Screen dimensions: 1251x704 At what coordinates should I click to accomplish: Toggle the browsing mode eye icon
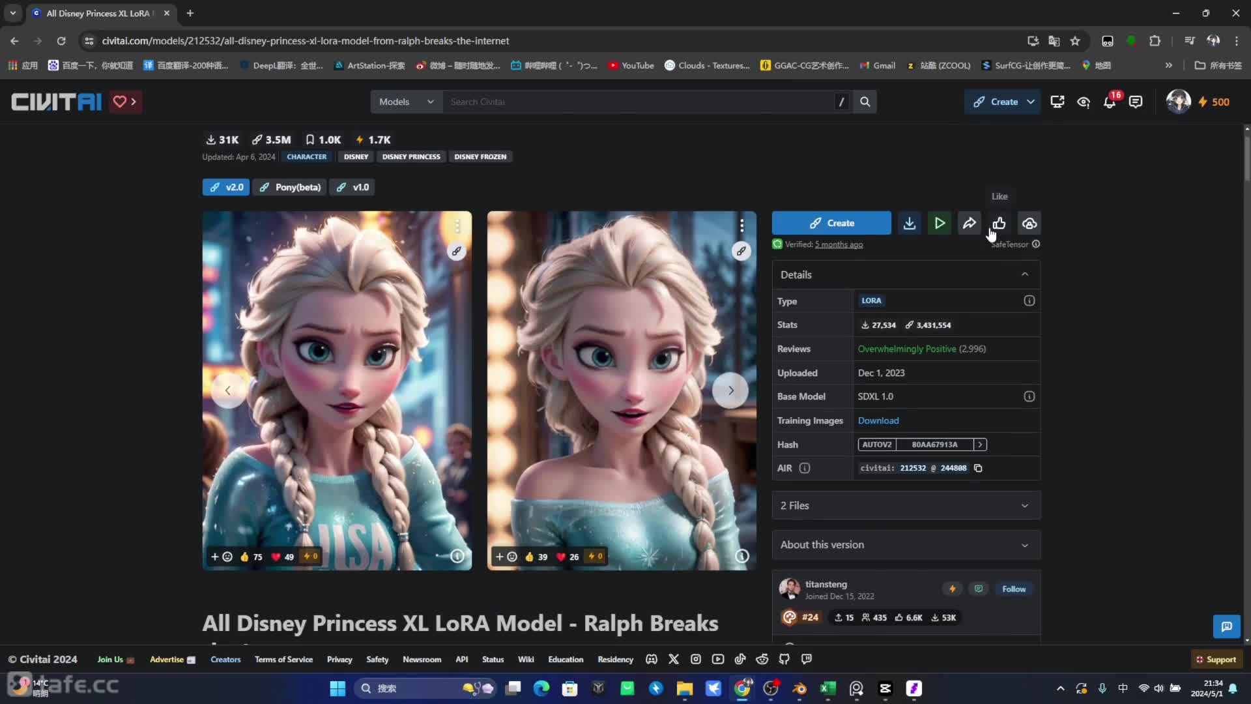click(1084, 102)
